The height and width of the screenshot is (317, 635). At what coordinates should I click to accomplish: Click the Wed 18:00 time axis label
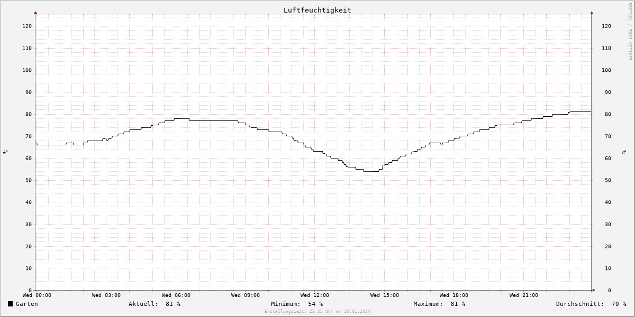tap(454, 295)
